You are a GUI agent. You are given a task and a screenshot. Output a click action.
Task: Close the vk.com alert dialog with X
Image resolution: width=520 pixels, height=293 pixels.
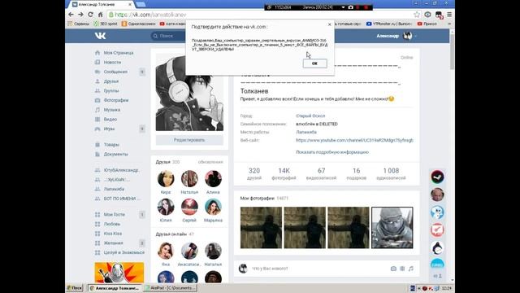329,24
